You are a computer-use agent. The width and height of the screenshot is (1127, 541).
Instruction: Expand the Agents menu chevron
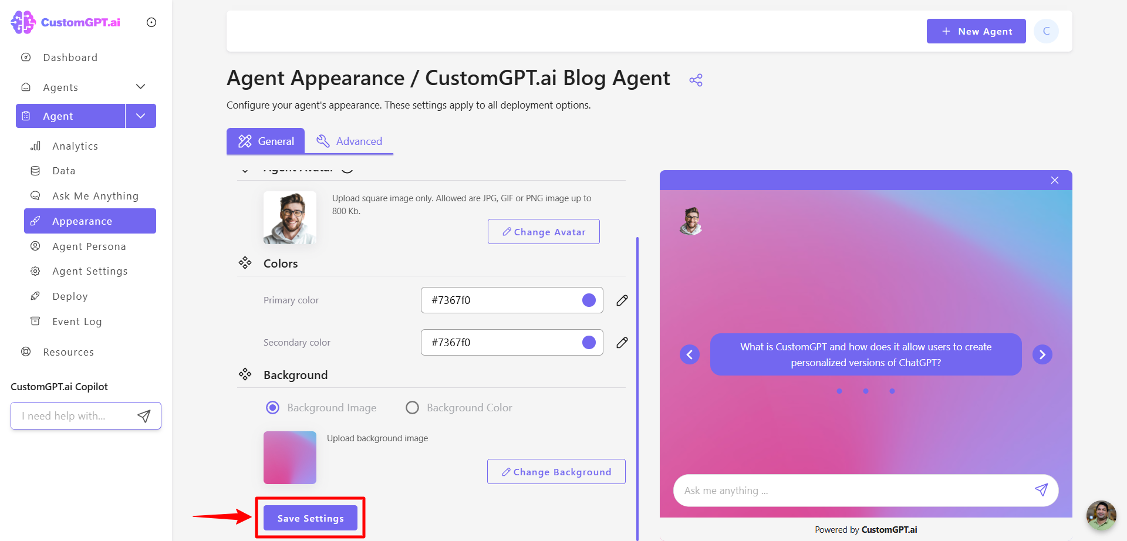[140, 87]
